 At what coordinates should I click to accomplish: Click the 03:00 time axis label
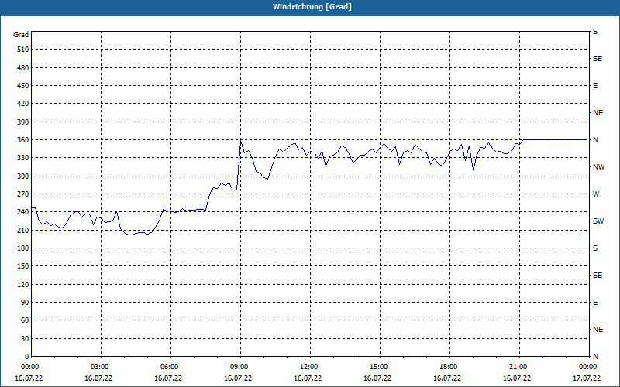[x=100, y=367]
